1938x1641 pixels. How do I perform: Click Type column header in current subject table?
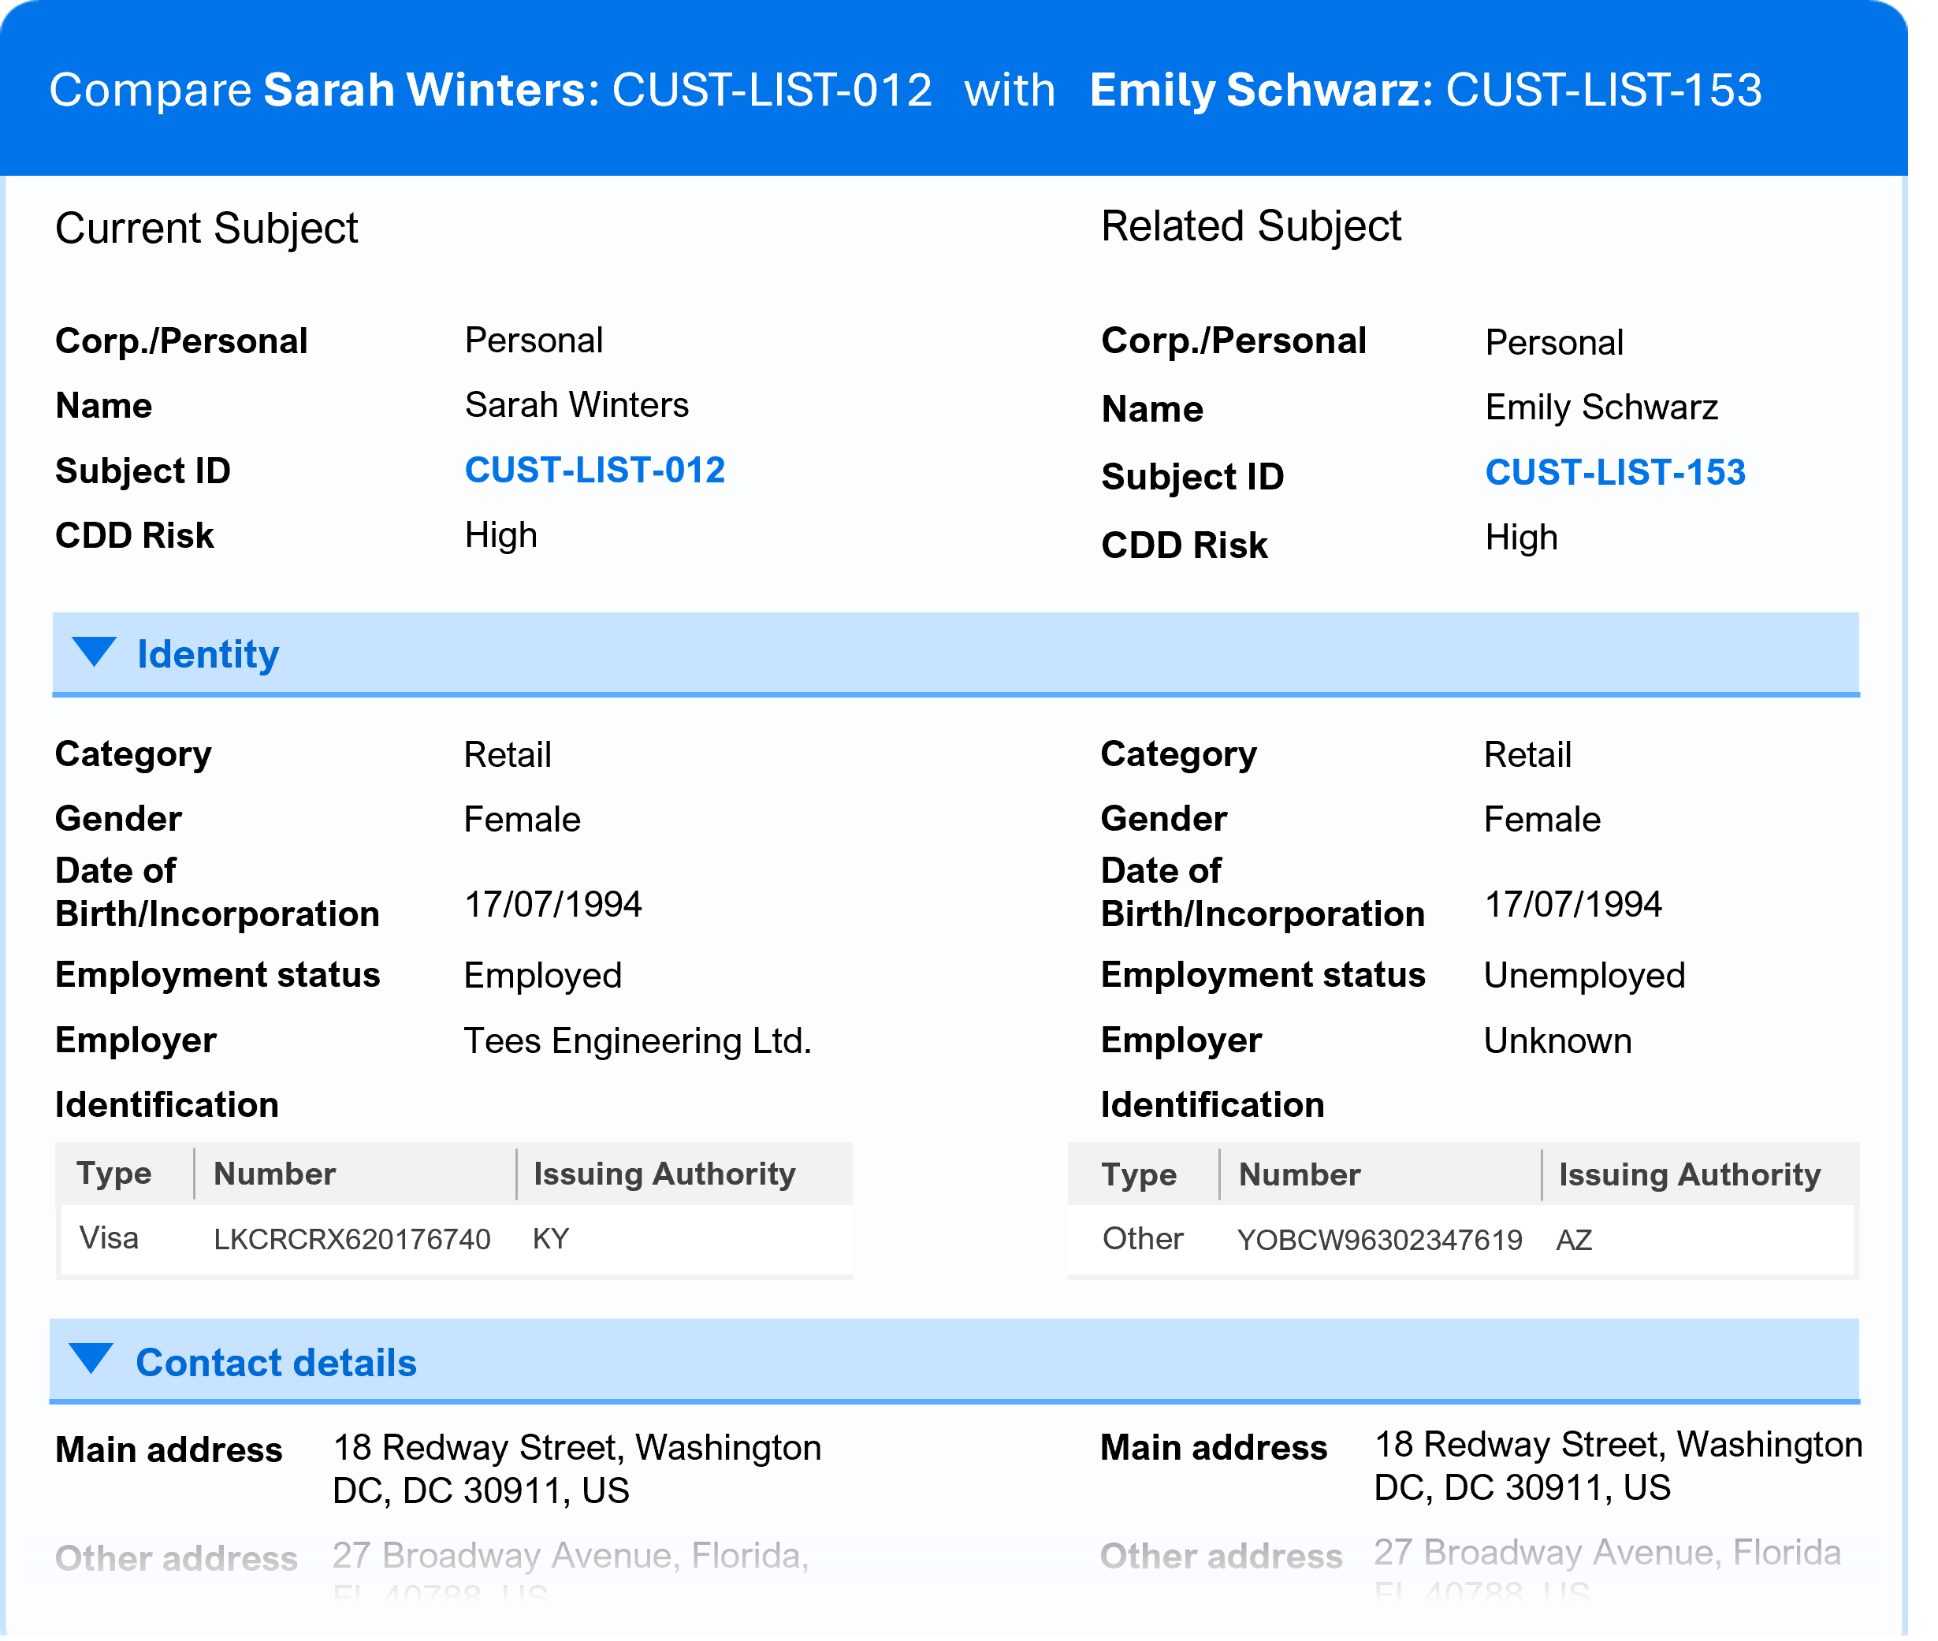pyautogui.click(x=113, y=1174)
